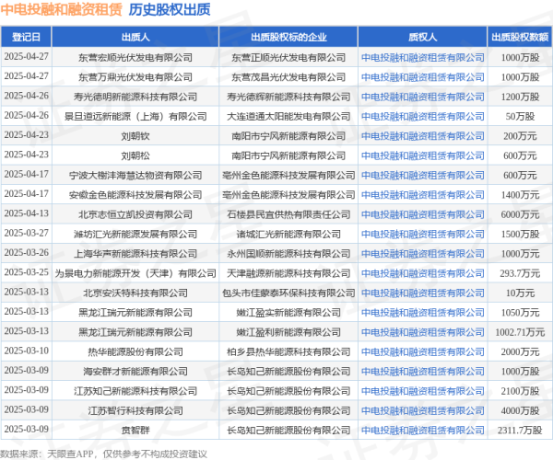Open the 质权人 link in the 贲智群 row
Viewport: 553px width, 460px height.
click(x=422, y=430)
